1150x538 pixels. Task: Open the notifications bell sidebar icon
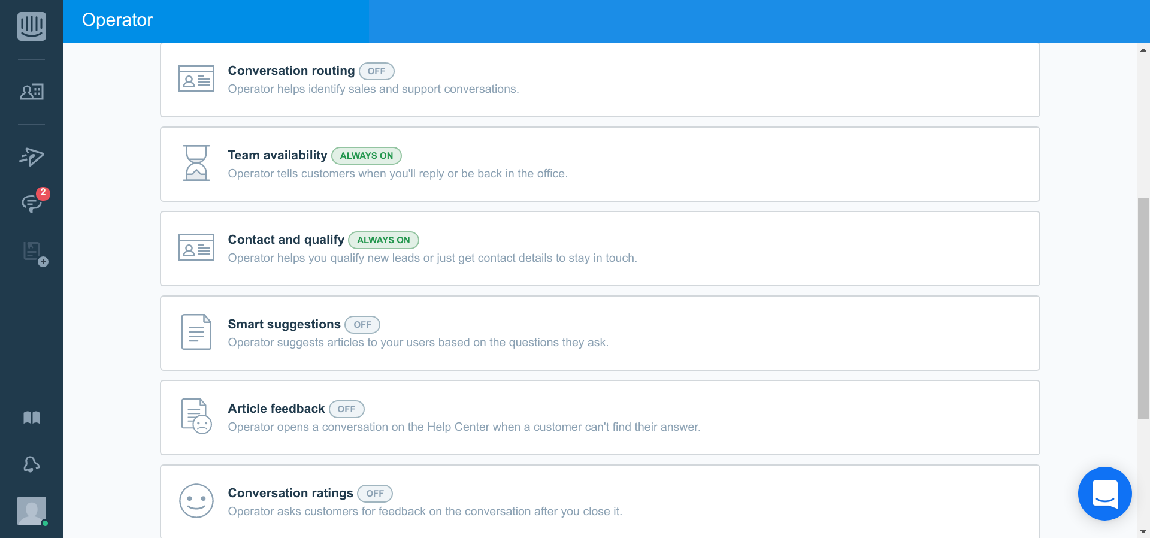click(x=32, y=464)
